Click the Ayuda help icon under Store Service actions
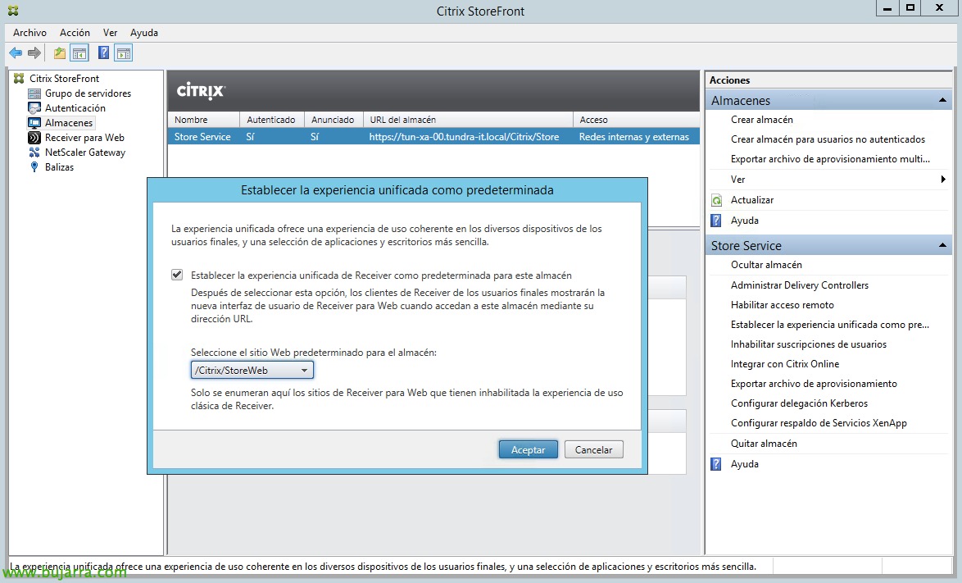This screenshot has width=962, height=583. 716,464
